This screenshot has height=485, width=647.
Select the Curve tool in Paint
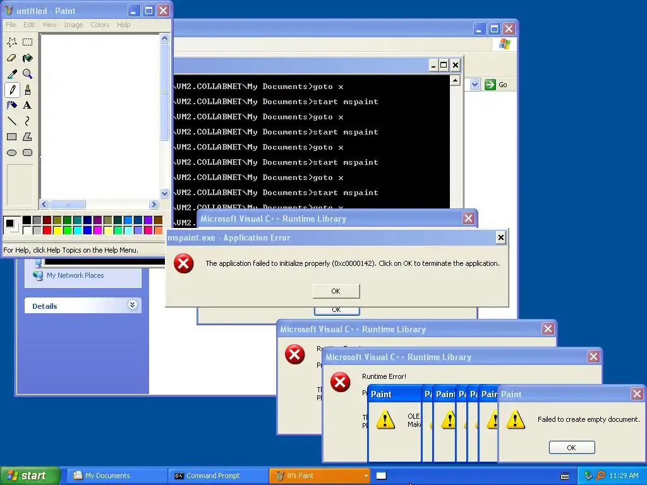(x=27, y=121)
